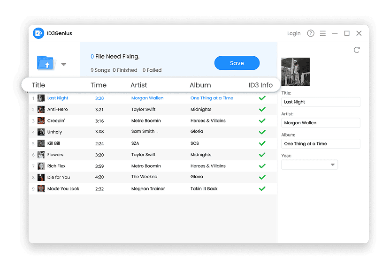Select the song titled Anti-Hero
The height and width of the screenshot is (270, 390).
[57, 109]
